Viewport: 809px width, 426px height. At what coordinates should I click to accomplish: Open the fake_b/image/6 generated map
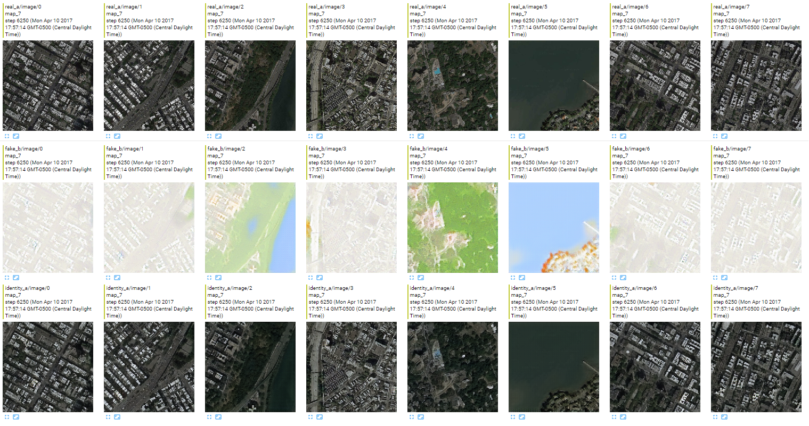(x=655, y=228)
